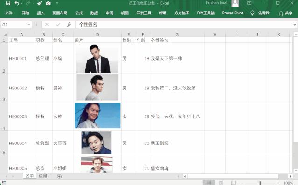Screen dimensions: 298x185
Task: Click the camera icon in the quick access toolbar
Action: (49, 3)
